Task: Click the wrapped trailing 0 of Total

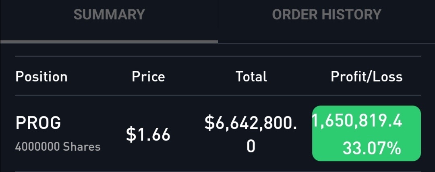Action: pos(251,146)
